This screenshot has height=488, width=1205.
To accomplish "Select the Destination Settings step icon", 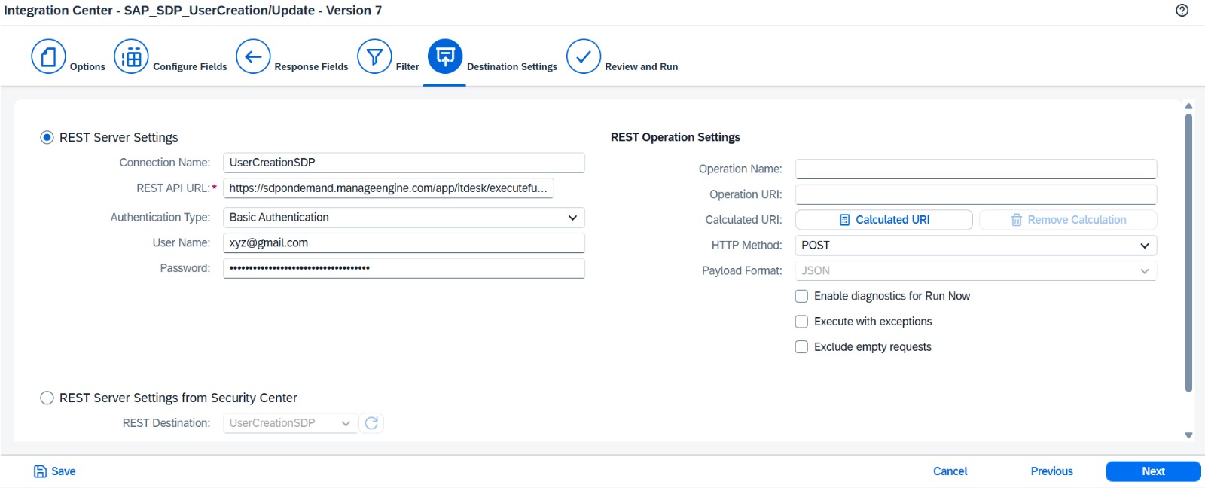I will point(445,57).
